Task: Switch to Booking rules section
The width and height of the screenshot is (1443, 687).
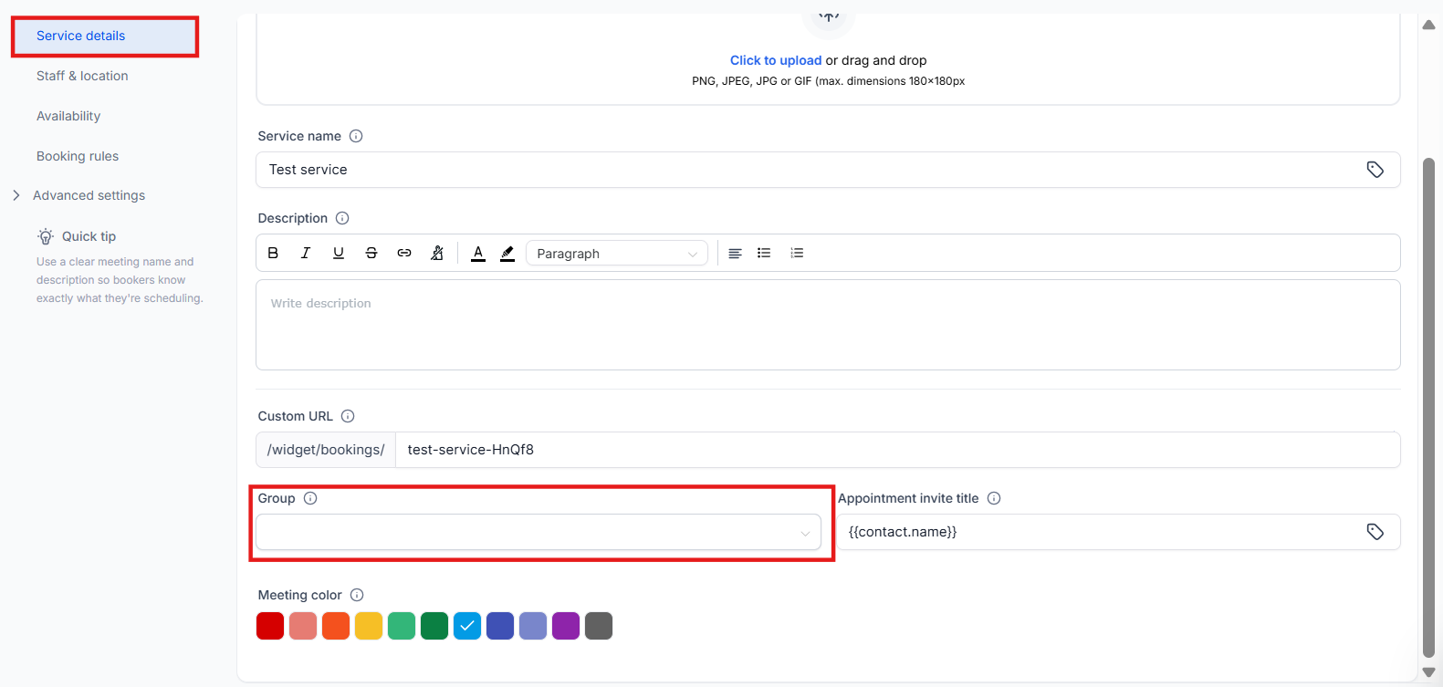Action: tap(78, 156)
